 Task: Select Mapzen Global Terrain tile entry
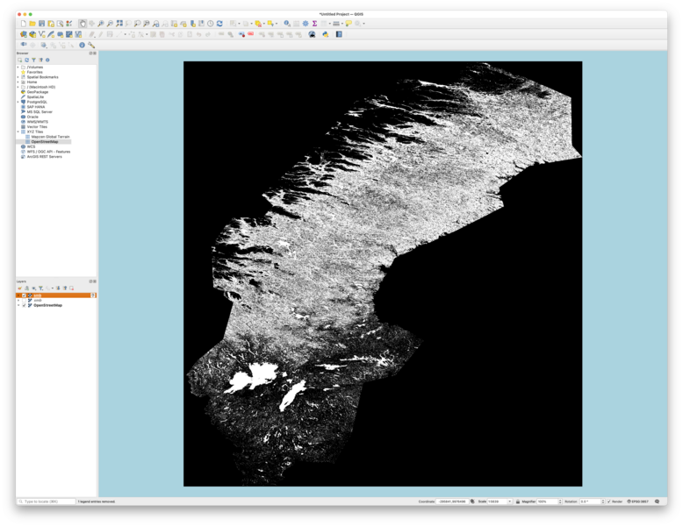point(50,137)
